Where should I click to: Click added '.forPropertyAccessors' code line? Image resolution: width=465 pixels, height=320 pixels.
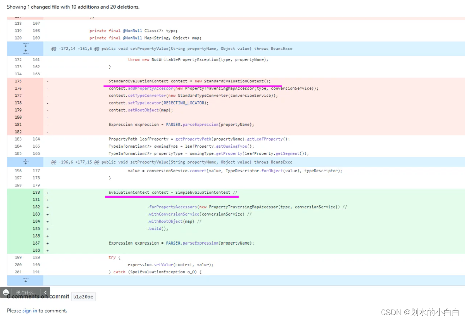coord(247,207)
